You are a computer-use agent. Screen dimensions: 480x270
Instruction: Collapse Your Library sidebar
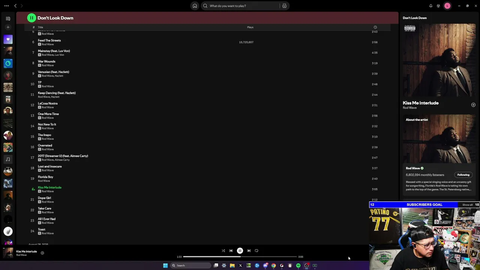coord(8,18)
